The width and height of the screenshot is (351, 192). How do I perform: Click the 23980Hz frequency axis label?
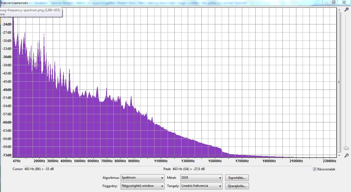point(329,161)
